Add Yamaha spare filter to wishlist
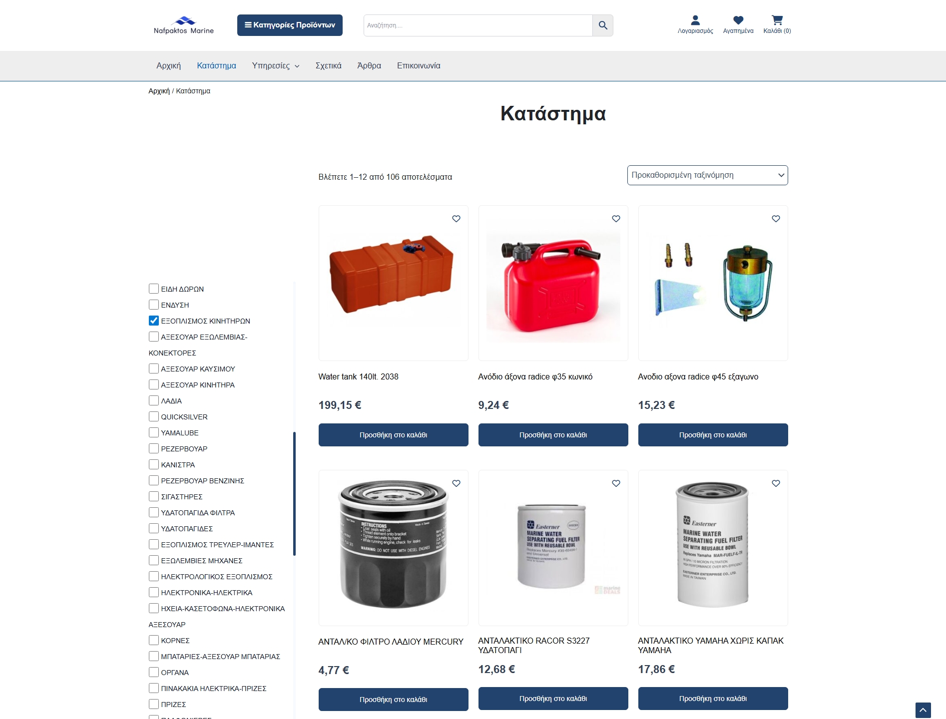 click(x=776, y=483)
